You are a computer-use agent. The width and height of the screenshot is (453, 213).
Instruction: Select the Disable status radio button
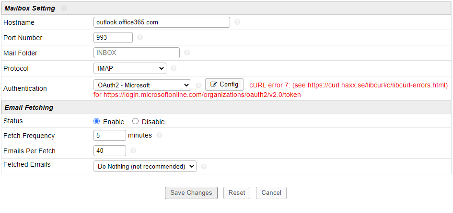tap(135, 121)
